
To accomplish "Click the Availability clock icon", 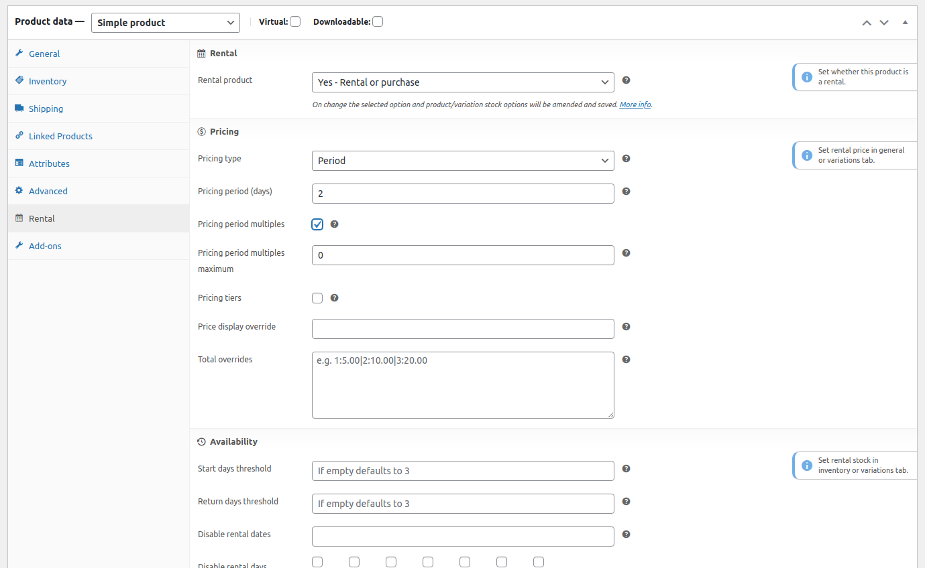I will click(201, 441).
